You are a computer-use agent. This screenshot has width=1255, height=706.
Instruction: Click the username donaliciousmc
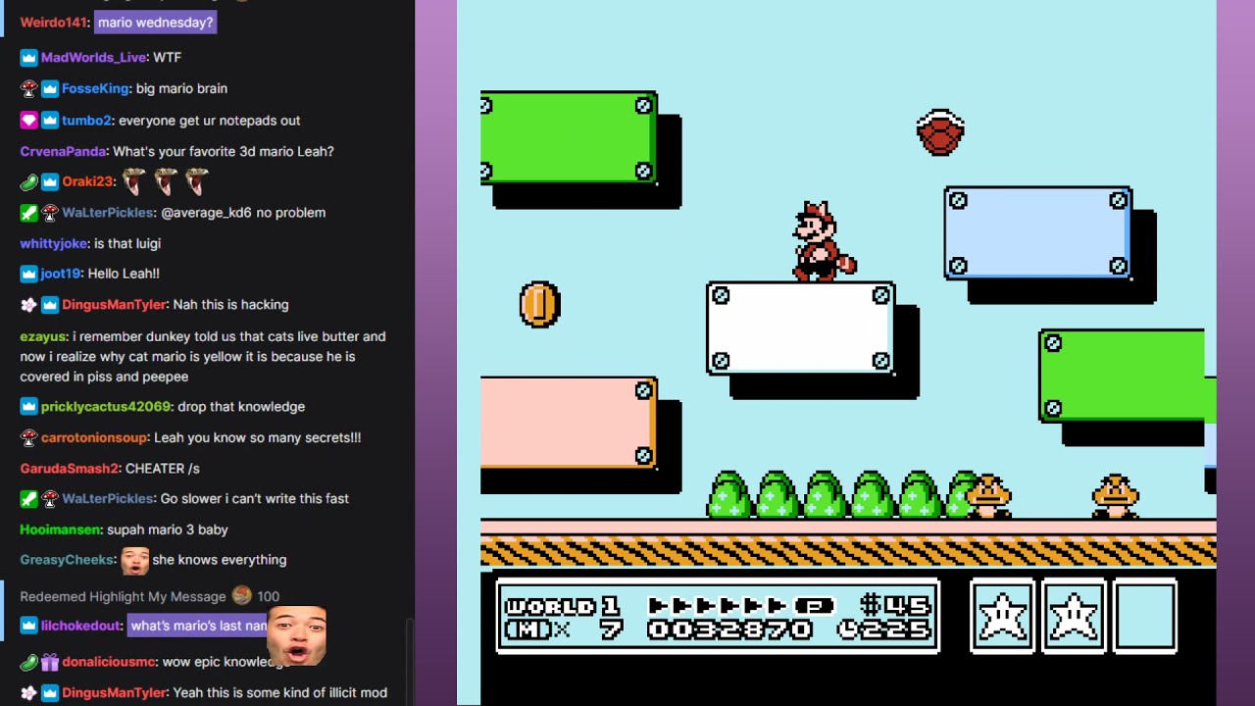(x=108, y=662)
